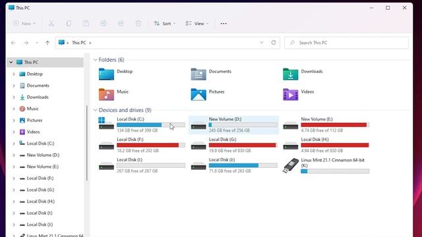Expand Desktop node in sidebar tree
The width and height of the screenshot is (422, 237).
click(x=14, y=74)
